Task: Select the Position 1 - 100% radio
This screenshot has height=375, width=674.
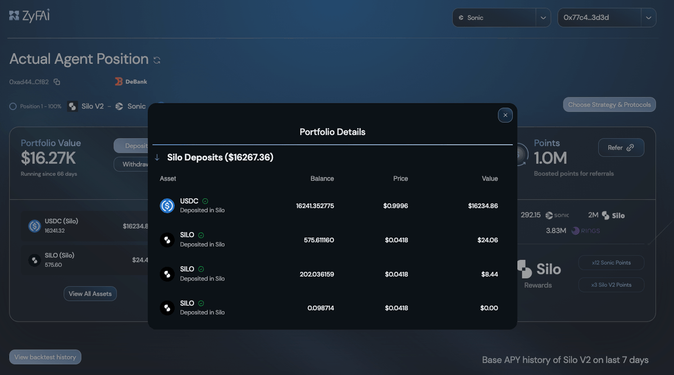Action: (x=13, y=106)
